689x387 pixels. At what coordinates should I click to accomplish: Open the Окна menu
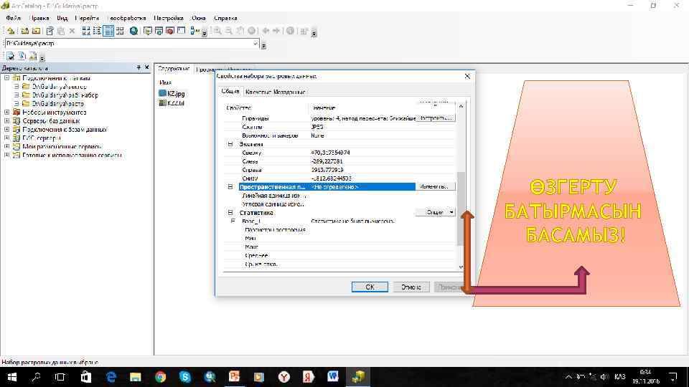point(199,18)
